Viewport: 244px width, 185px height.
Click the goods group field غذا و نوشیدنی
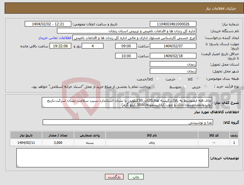(128, 122)
